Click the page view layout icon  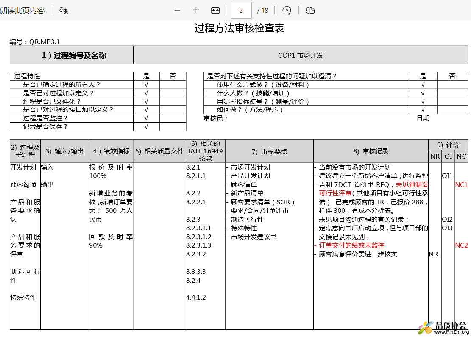click(x=310, y=11)
